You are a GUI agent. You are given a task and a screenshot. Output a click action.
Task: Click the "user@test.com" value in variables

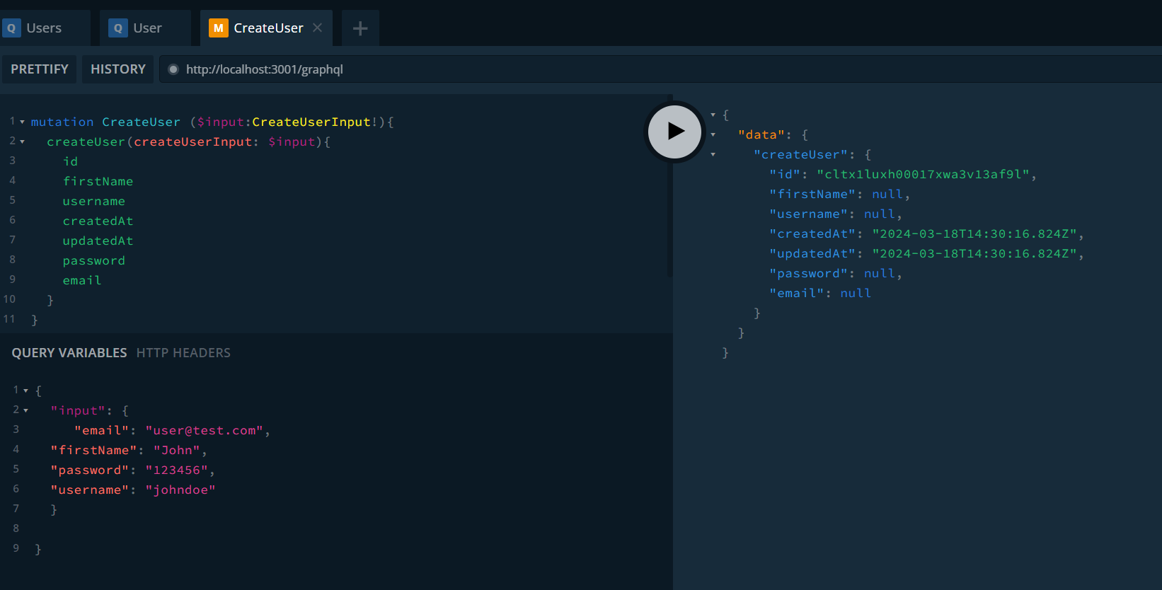[x=205, y=431]
